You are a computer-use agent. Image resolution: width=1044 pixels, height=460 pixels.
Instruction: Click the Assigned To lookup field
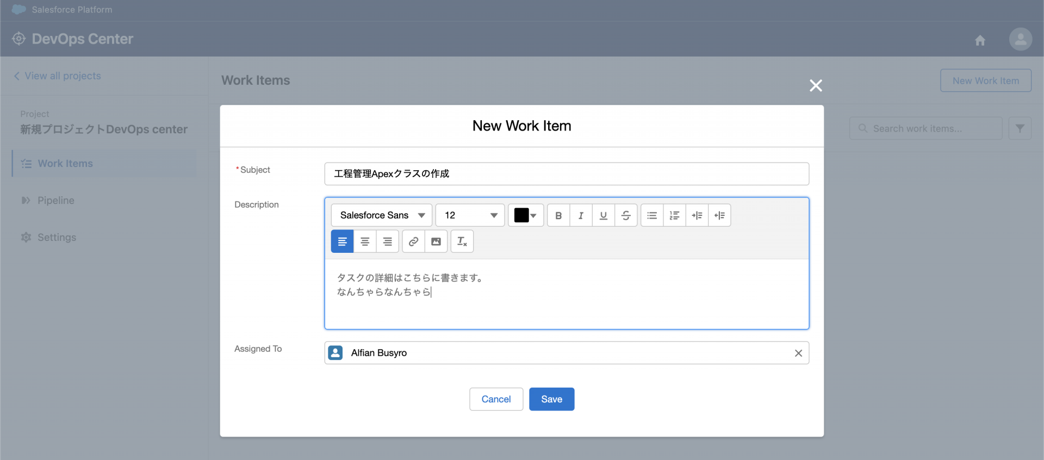(x=567, y=353)
